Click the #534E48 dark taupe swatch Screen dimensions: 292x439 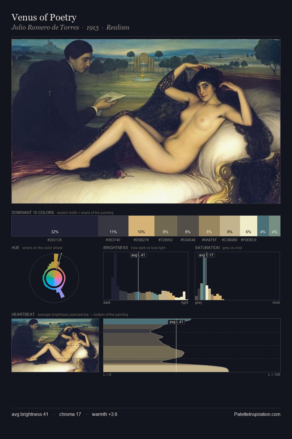(188, 226)
